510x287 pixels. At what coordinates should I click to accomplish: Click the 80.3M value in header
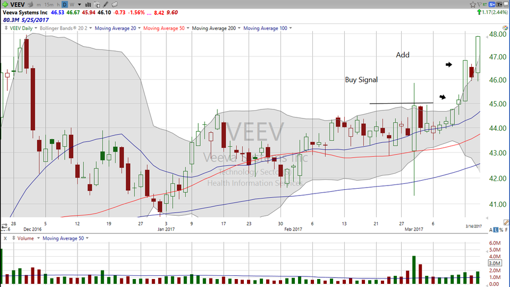tap(11, 20)
